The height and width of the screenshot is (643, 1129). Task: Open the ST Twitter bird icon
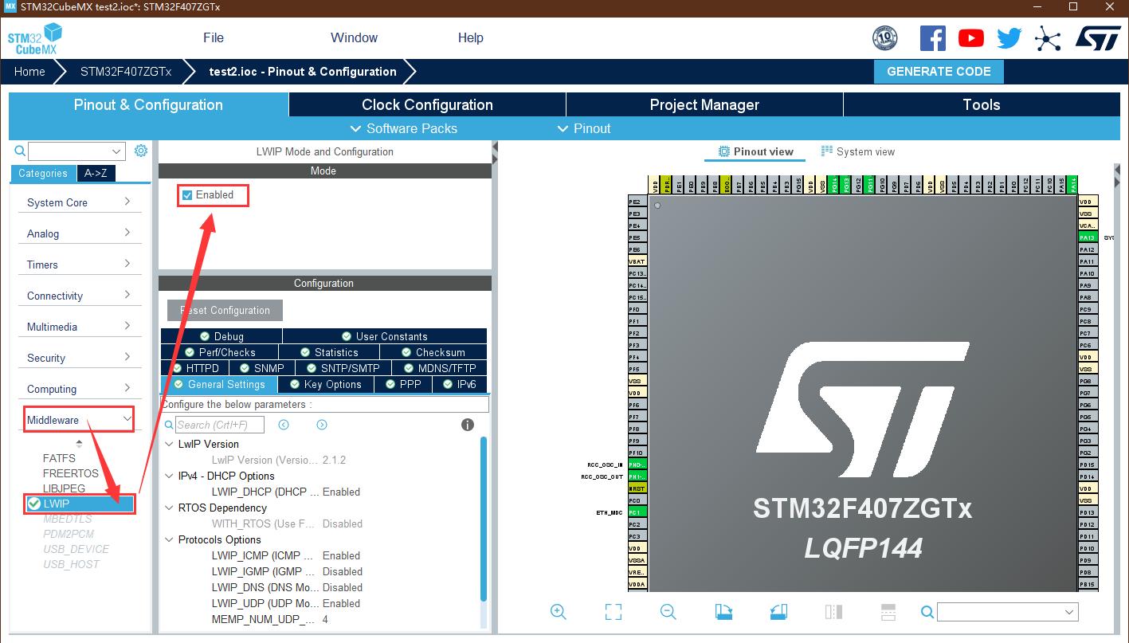pyautogui.click(x=1009, y=37)
